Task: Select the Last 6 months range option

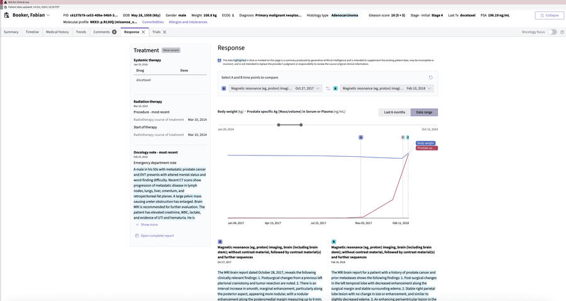Action: 394,112
